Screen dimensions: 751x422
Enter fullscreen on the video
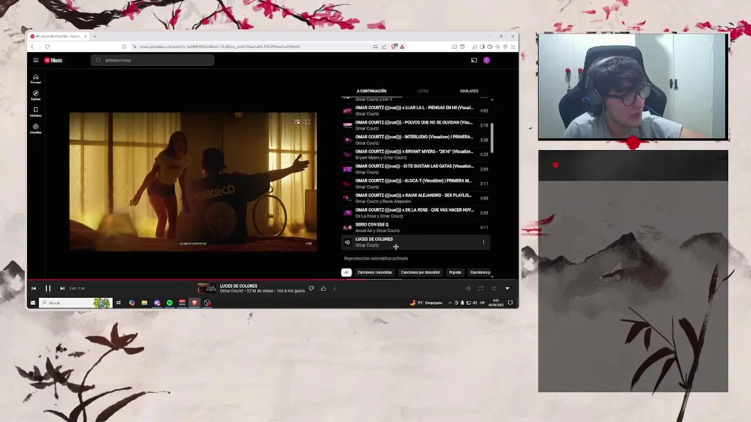coord(307,122)
